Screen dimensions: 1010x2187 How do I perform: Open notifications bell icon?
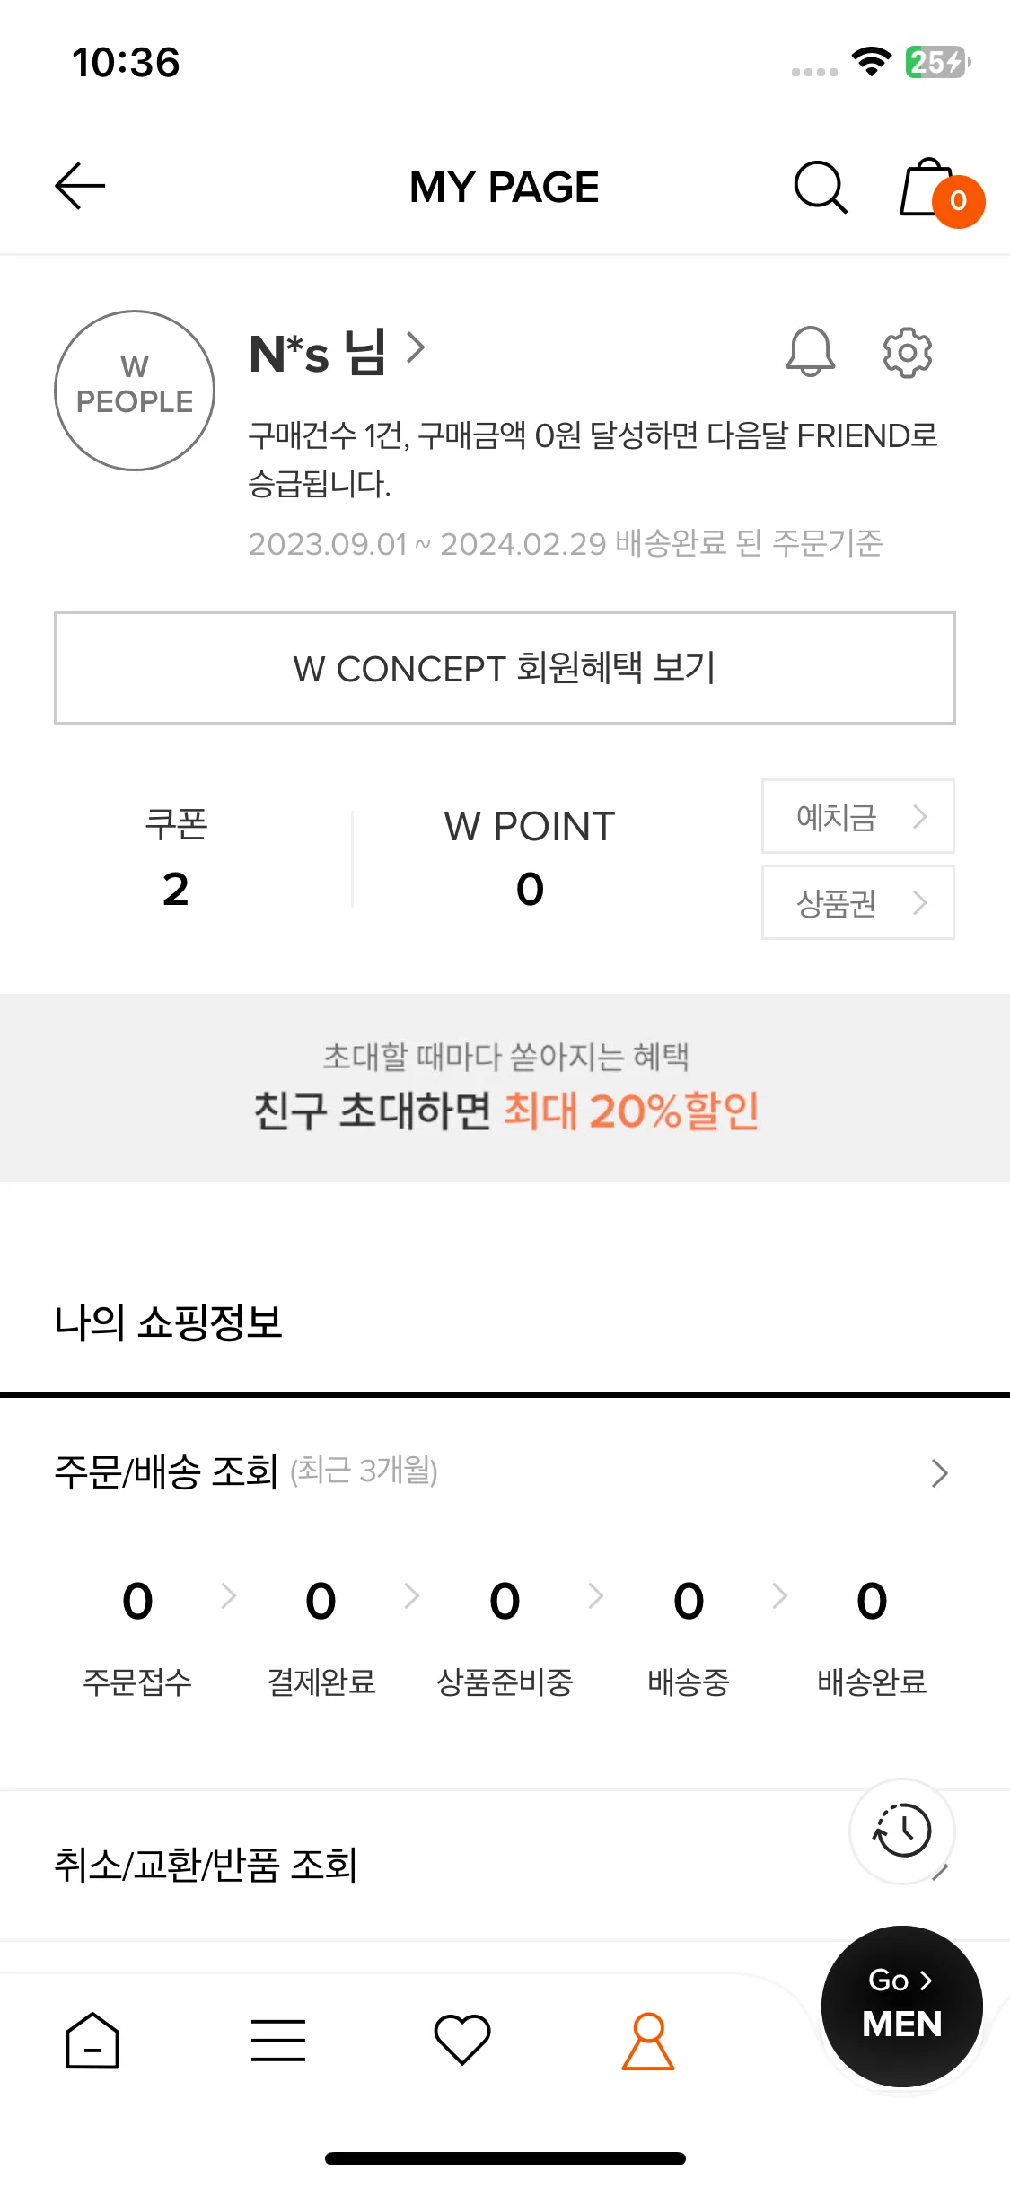[811, 351]
